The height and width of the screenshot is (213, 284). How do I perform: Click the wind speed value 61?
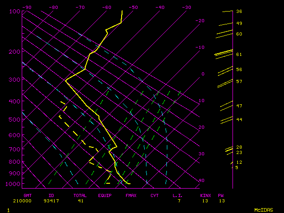(x=239, y=55)
